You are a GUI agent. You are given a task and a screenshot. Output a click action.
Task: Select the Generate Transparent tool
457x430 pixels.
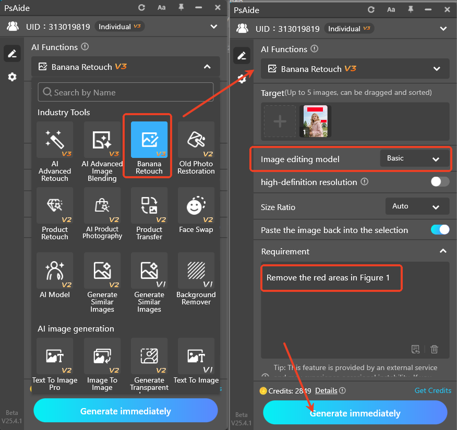click(149, 357)
